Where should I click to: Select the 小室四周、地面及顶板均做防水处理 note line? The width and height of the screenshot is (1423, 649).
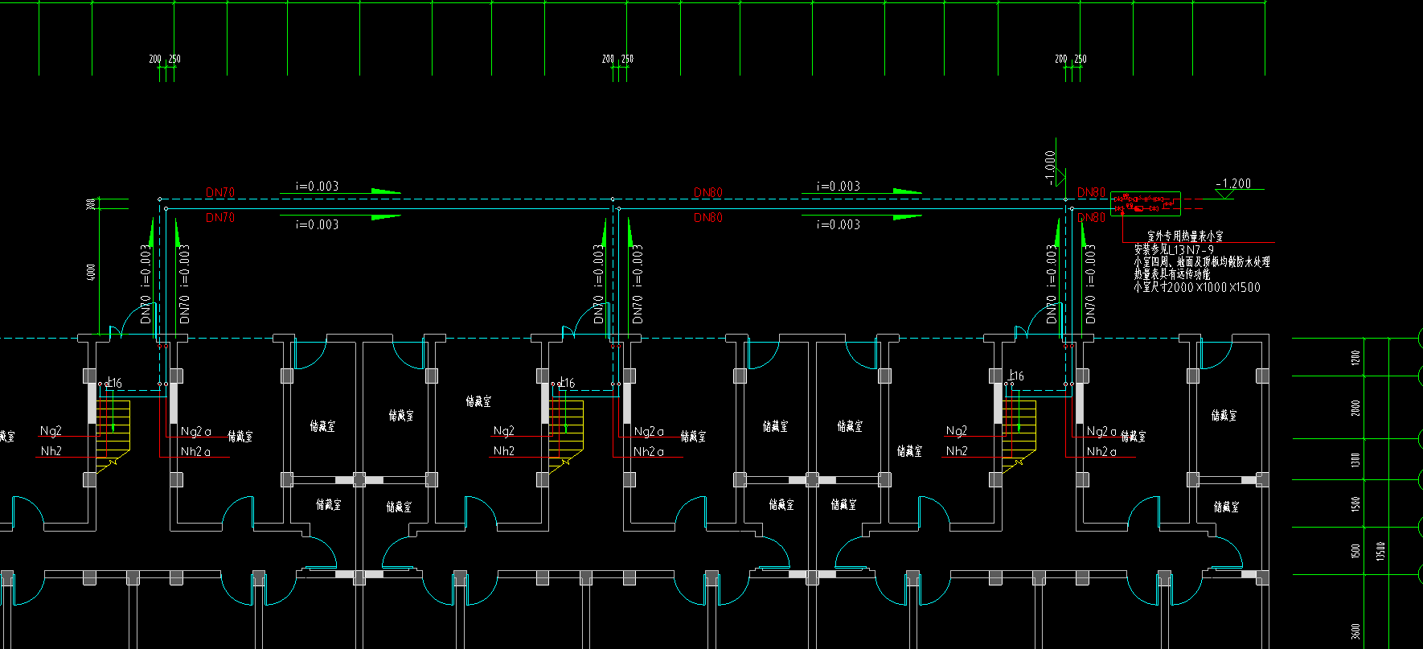1202,262
